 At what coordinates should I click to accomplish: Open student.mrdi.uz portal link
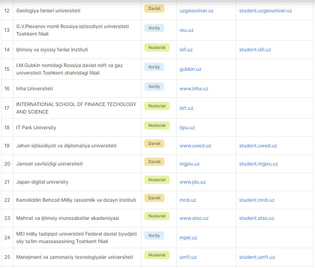point(257,200)
